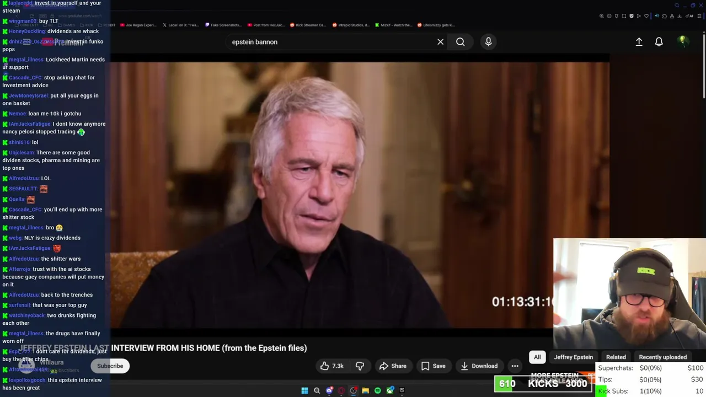Open the YouTube account avatar menu

683,42
